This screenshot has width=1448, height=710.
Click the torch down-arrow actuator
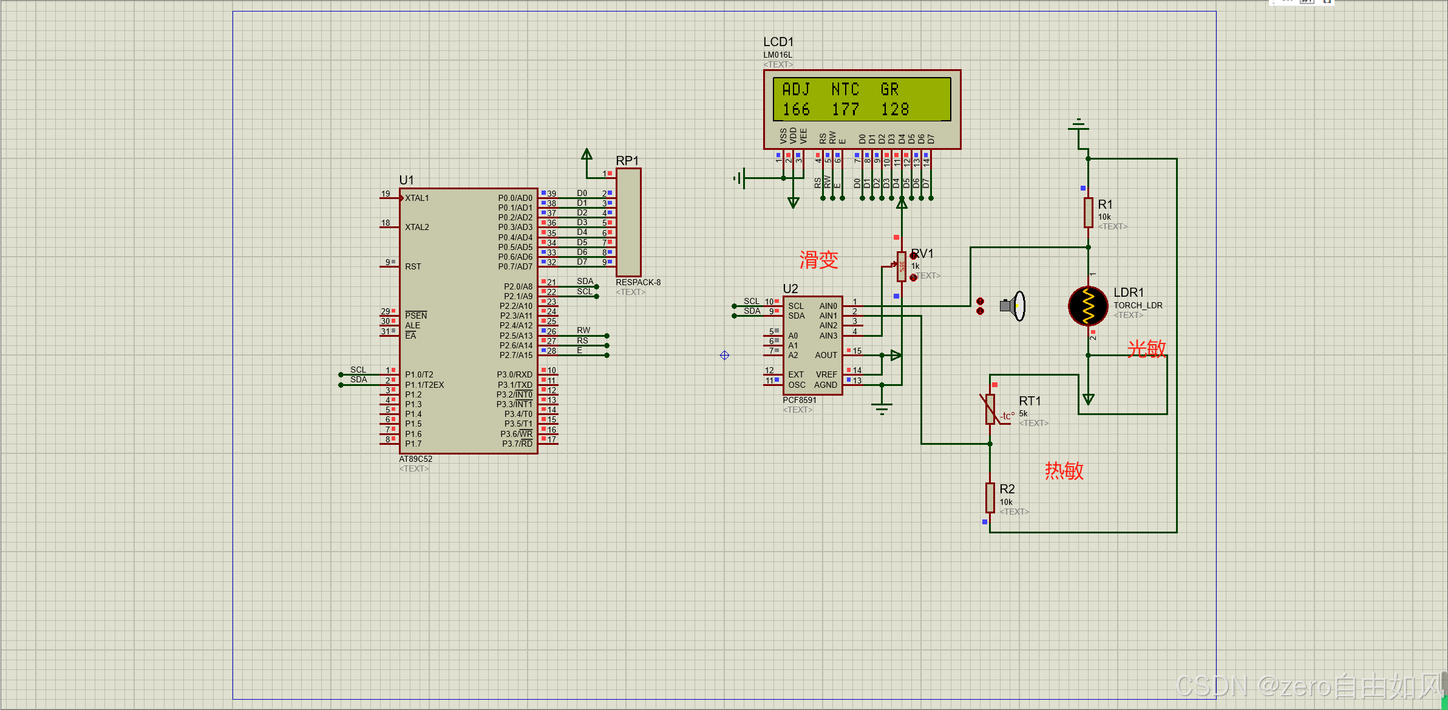[980, 311]
